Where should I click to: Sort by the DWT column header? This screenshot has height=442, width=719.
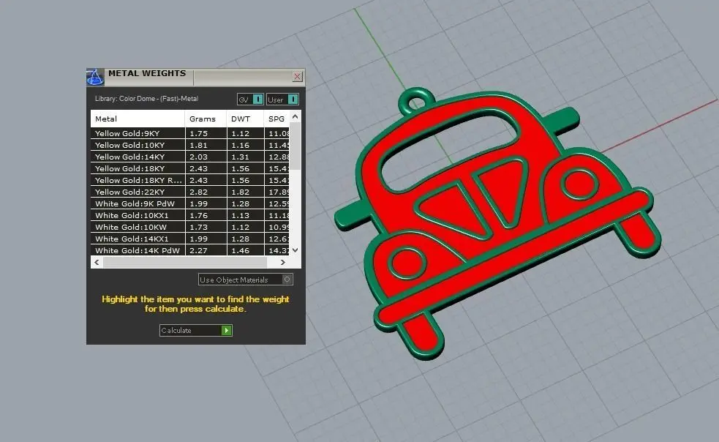tap(245, 119)
